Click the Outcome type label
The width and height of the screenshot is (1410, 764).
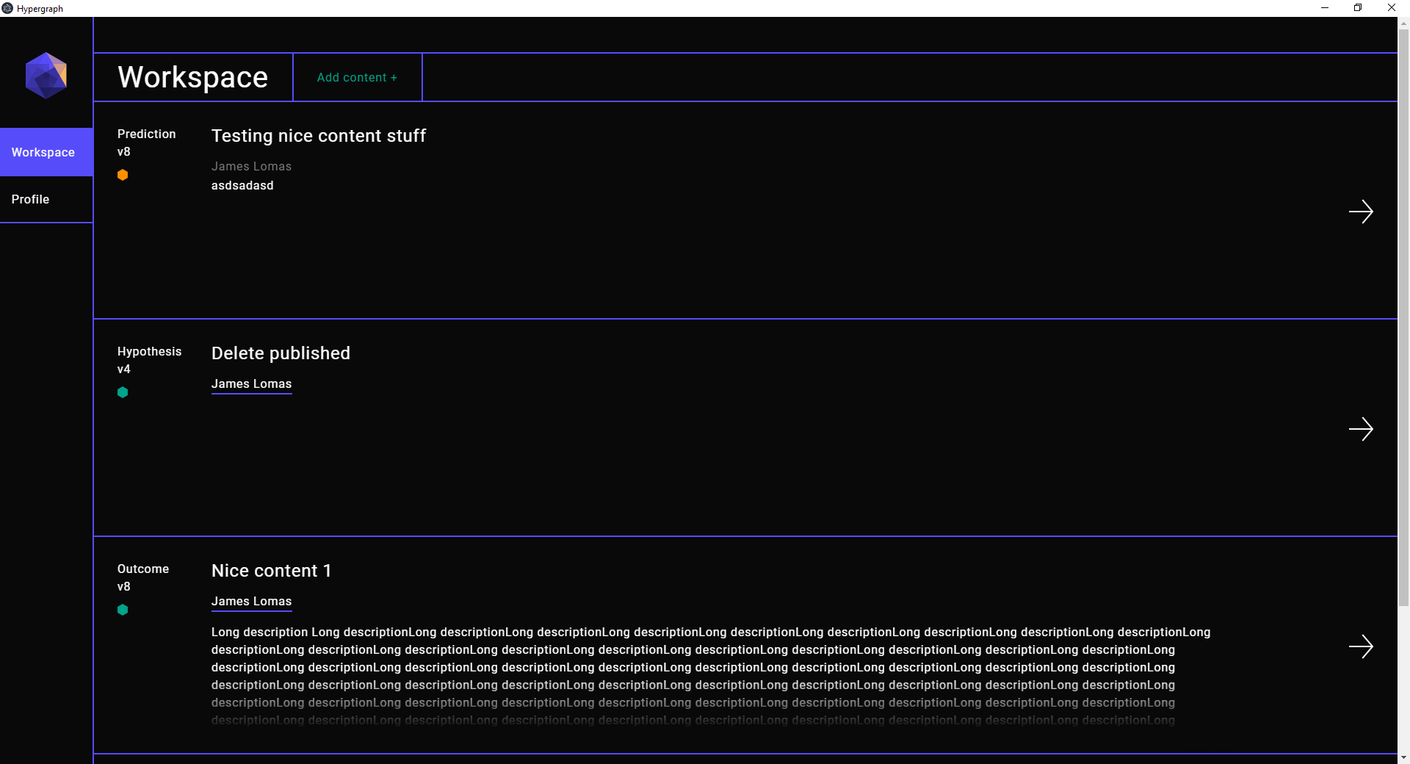tap(143, 569)
